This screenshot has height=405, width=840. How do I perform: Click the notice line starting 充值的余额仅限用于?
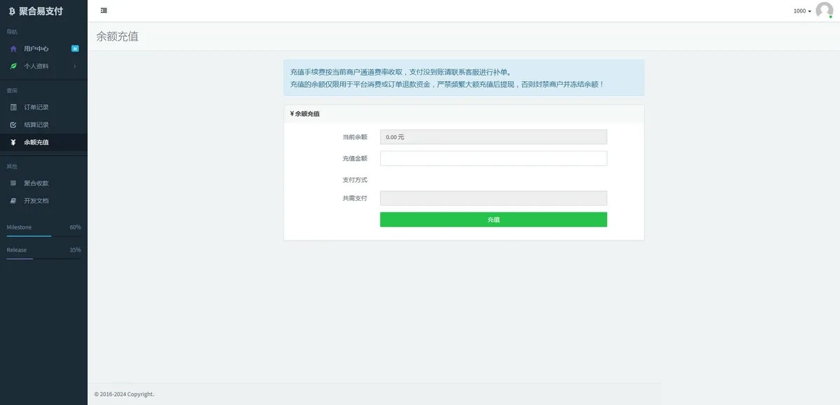447,84
